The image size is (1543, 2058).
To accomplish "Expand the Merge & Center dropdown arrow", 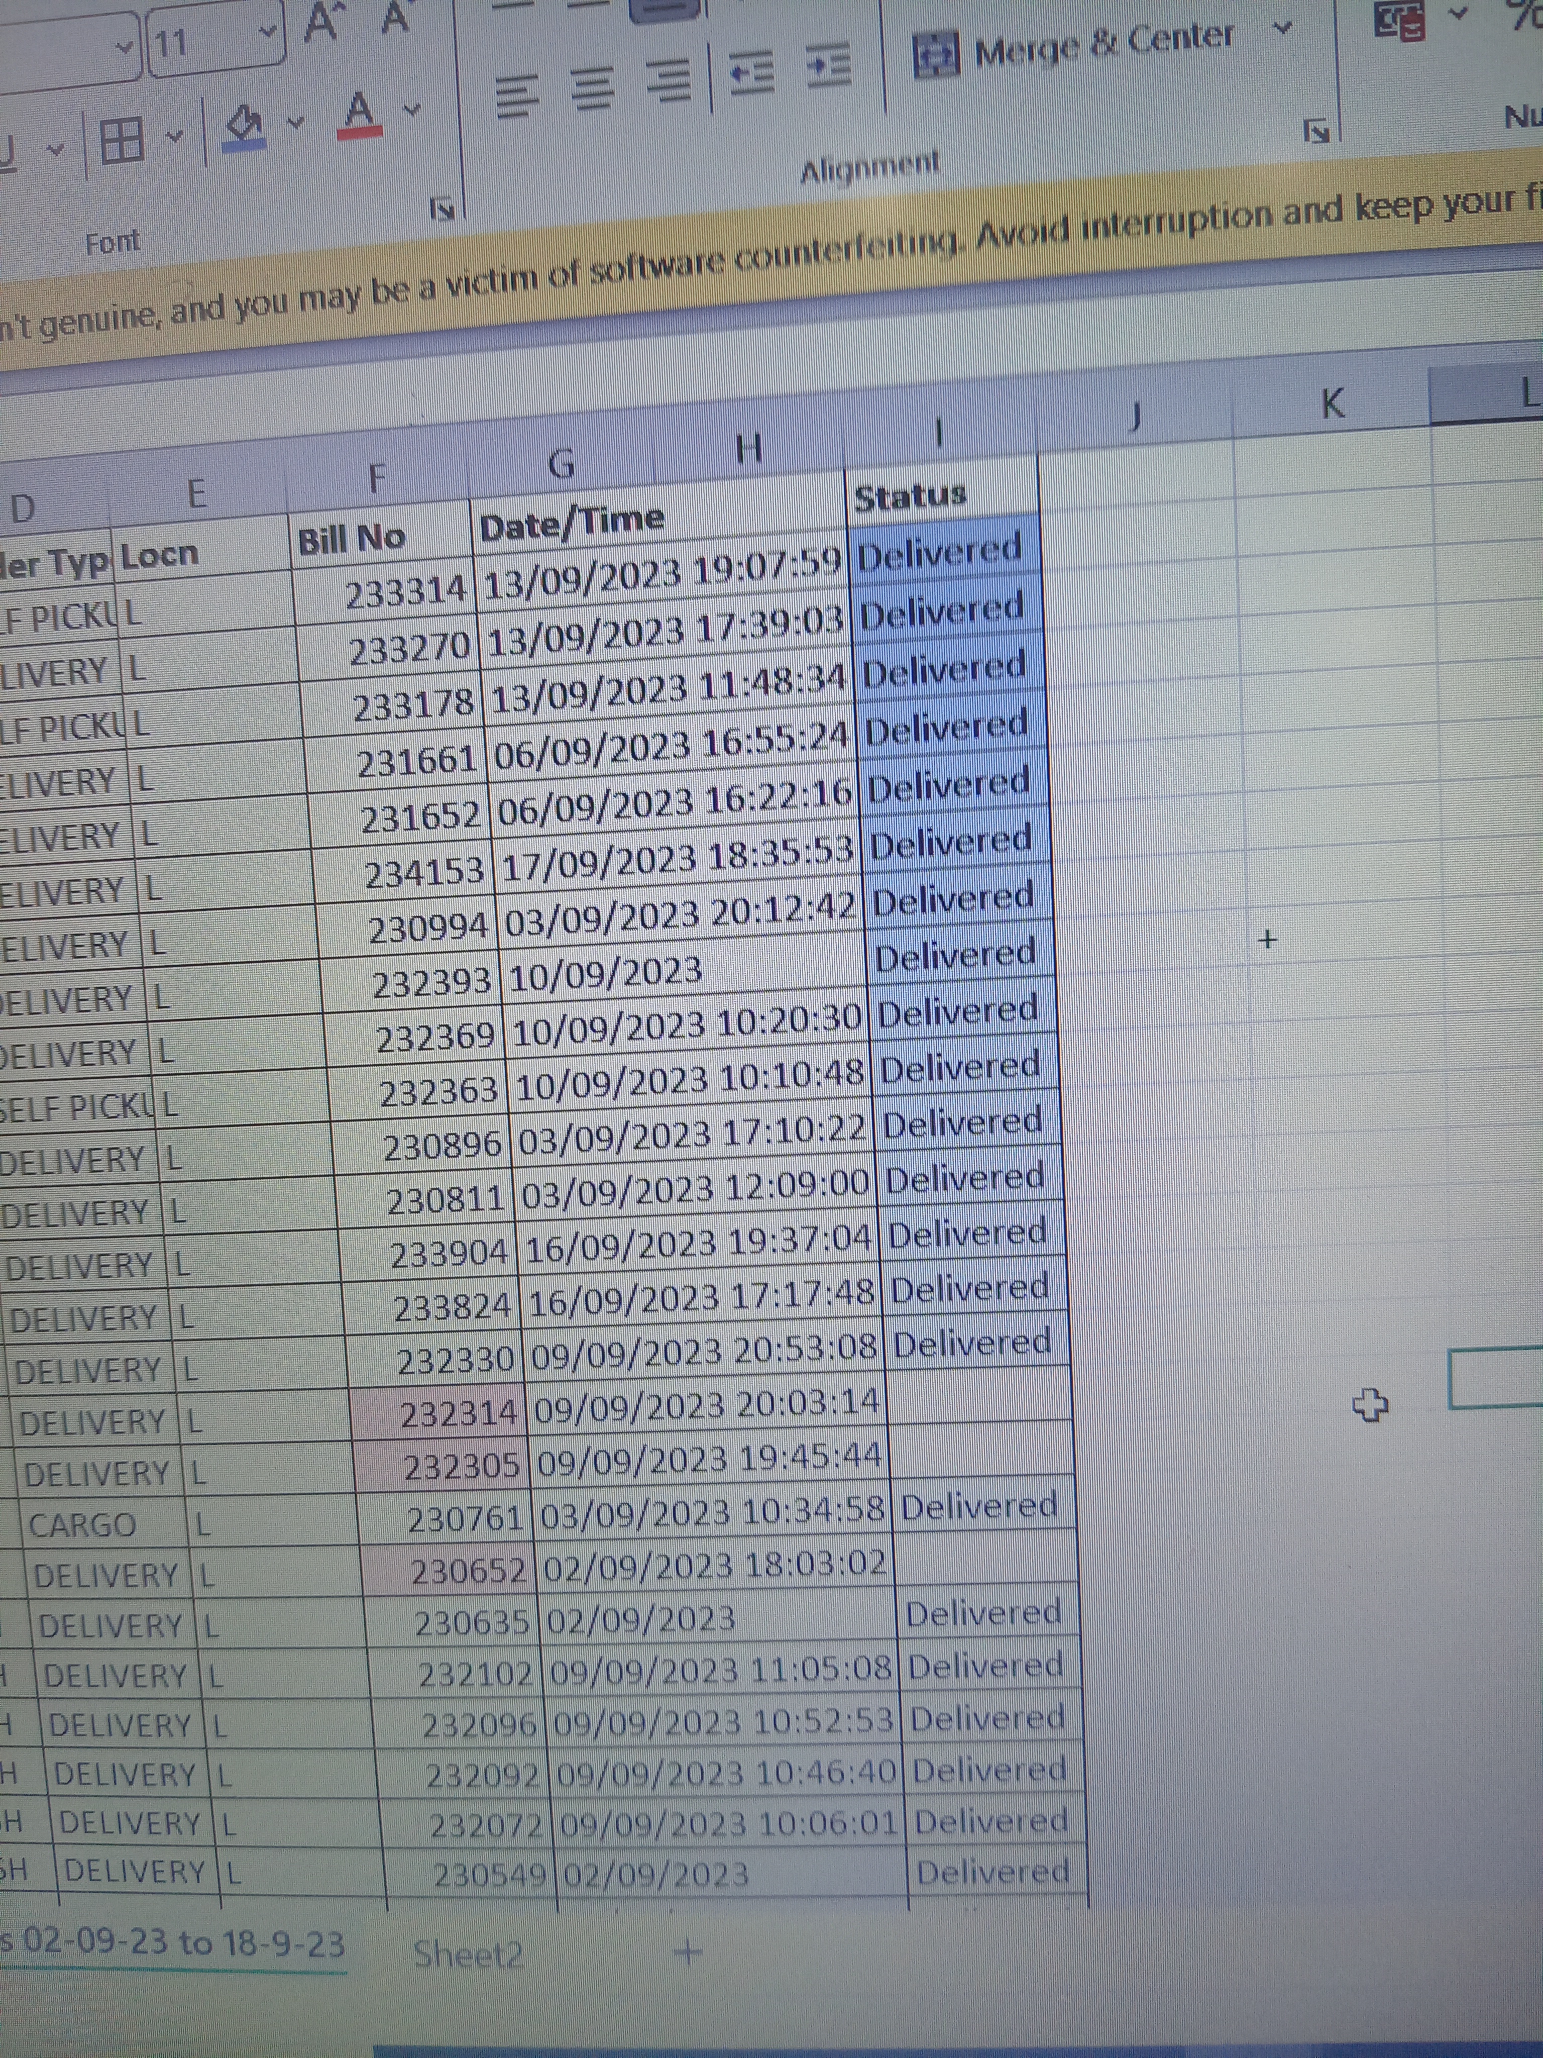I will click(x=1283, y=29).
